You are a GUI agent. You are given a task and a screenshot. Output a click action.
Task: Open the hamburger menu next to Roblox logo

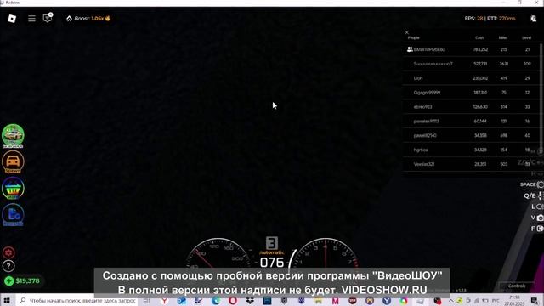coord(31,19)
